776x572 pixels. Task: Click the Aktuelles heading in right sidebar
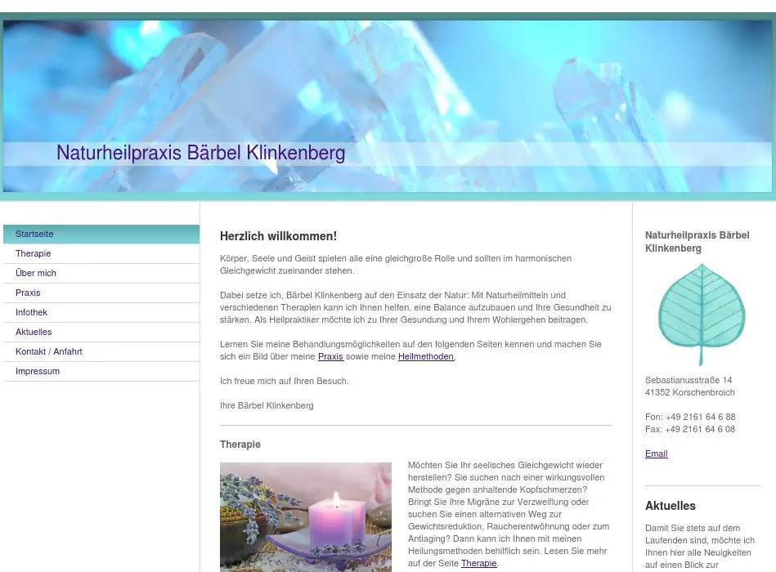coord(671,506)
